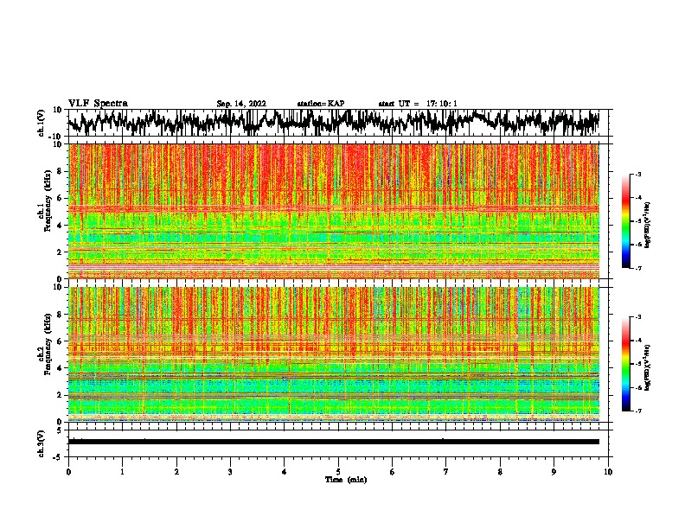Click the ch.1 voltage waveform trace
This screenshot has height=529, width=685.
(334, 123)
